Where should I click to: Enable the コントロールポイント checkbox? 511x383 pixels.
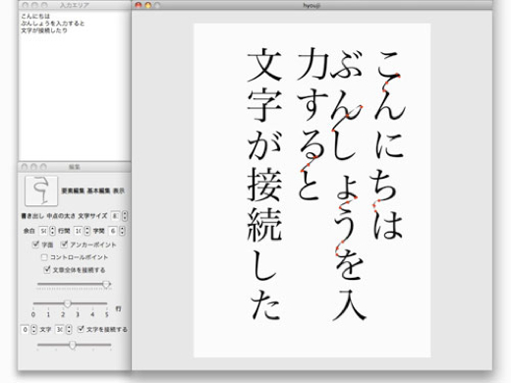(x=44, y=257)
